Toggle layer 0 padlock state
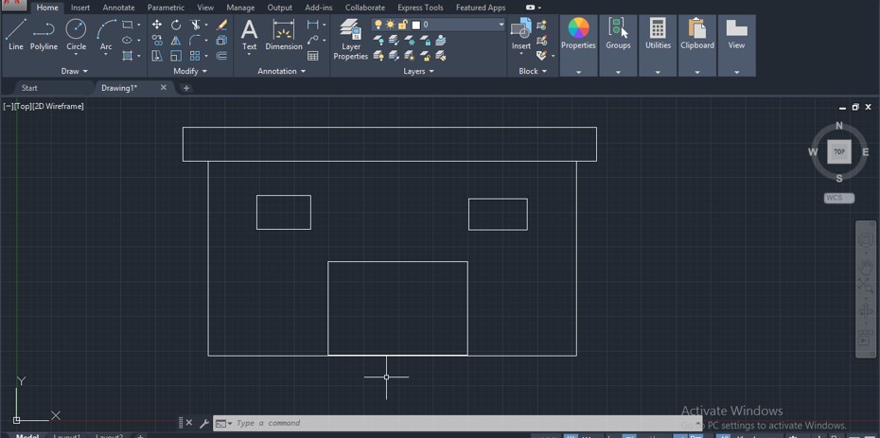 (402, 25)
